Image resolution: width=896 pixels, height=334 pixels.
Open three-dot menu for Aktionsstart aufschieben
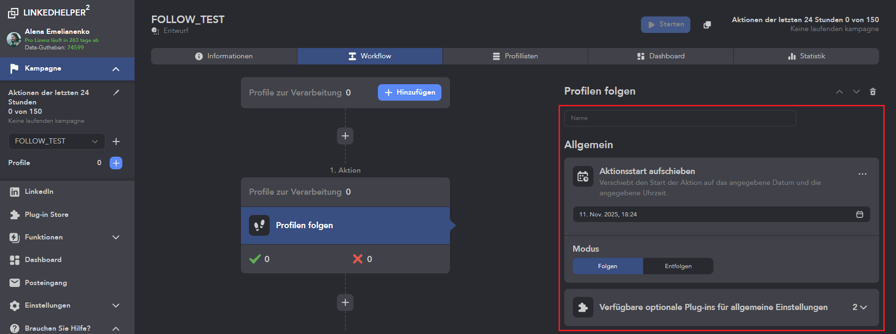pyautogui.click(x=862, y=174)
